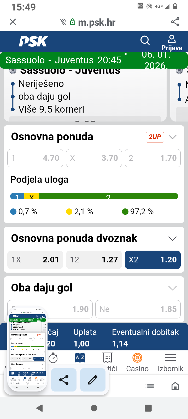Select the 1X odd 2.01

pos(35,260)
